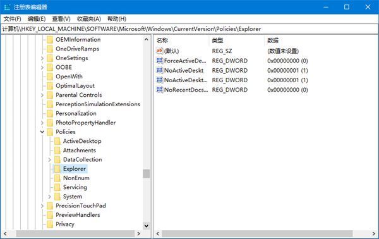This screenshot has height=239, width=379.
Task: Select the Servicing folder icon
Action: [57, 187]
